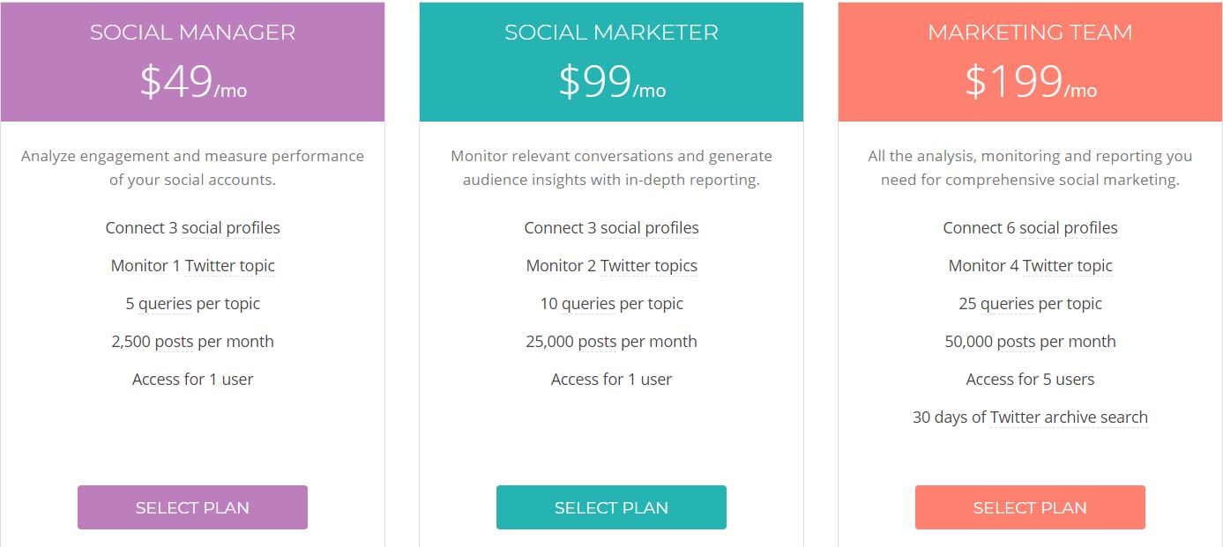Click 'Twitter topic' in Monitor 4 Twitter topic
Screen dimensions: 1223x547
[1068, 266]
